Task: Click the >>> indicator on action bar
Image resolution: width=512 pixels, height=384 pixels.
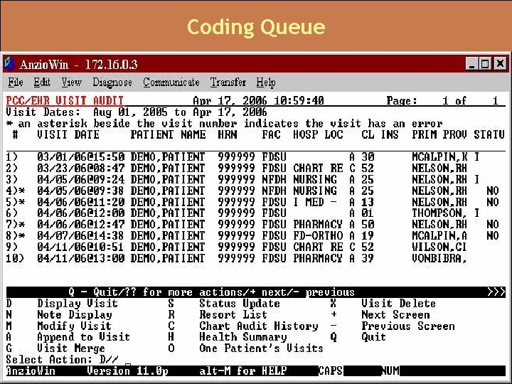Action: click(x=496, y=292)
